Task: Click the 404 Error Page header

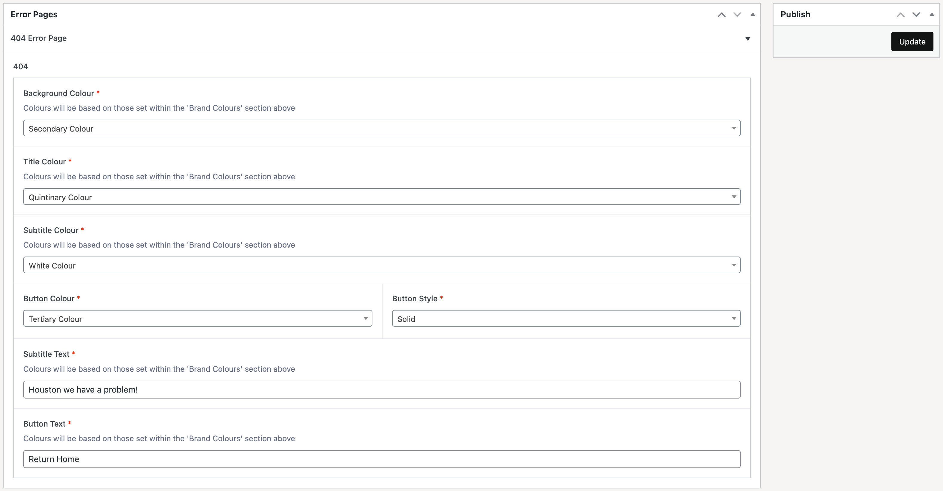Action: [x=39, y=38]
